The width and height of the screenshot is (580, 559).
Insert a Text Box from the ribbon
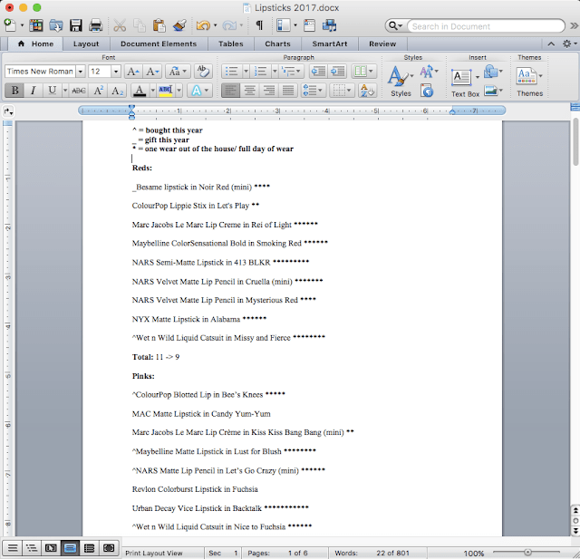pos(465,80)
